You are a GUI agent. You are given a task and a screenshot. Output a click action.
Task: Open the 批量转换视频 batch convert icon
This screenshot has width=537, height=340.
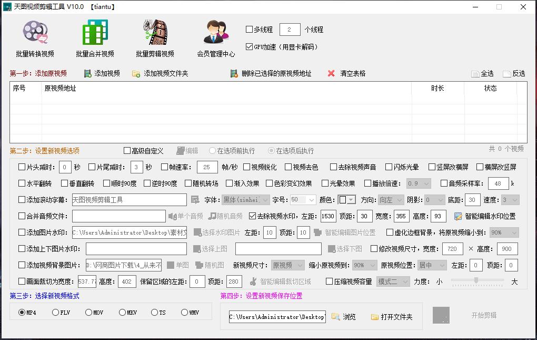35,33
